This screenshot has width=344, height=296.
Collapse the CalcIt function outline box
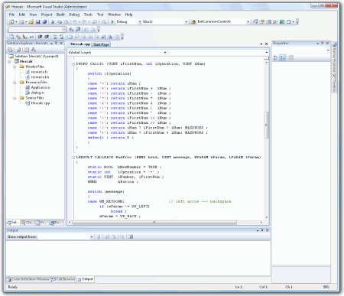(x=73, y=64)
